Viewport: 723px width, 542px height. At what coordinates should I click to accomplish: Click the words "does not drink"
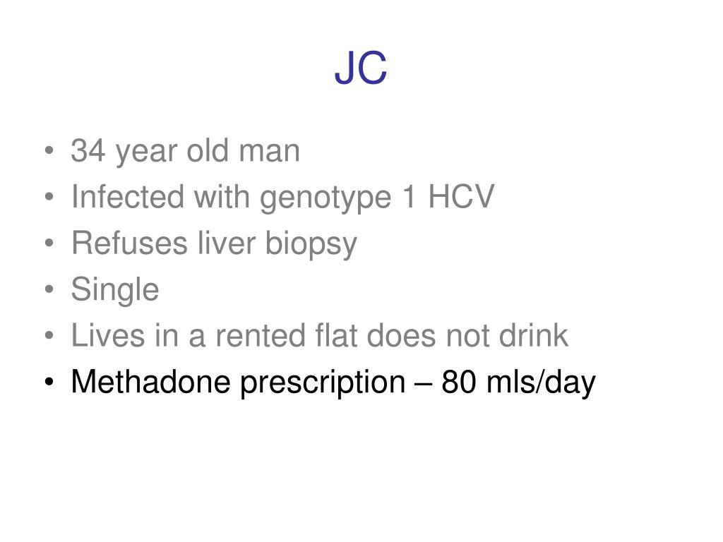point(467,335)
